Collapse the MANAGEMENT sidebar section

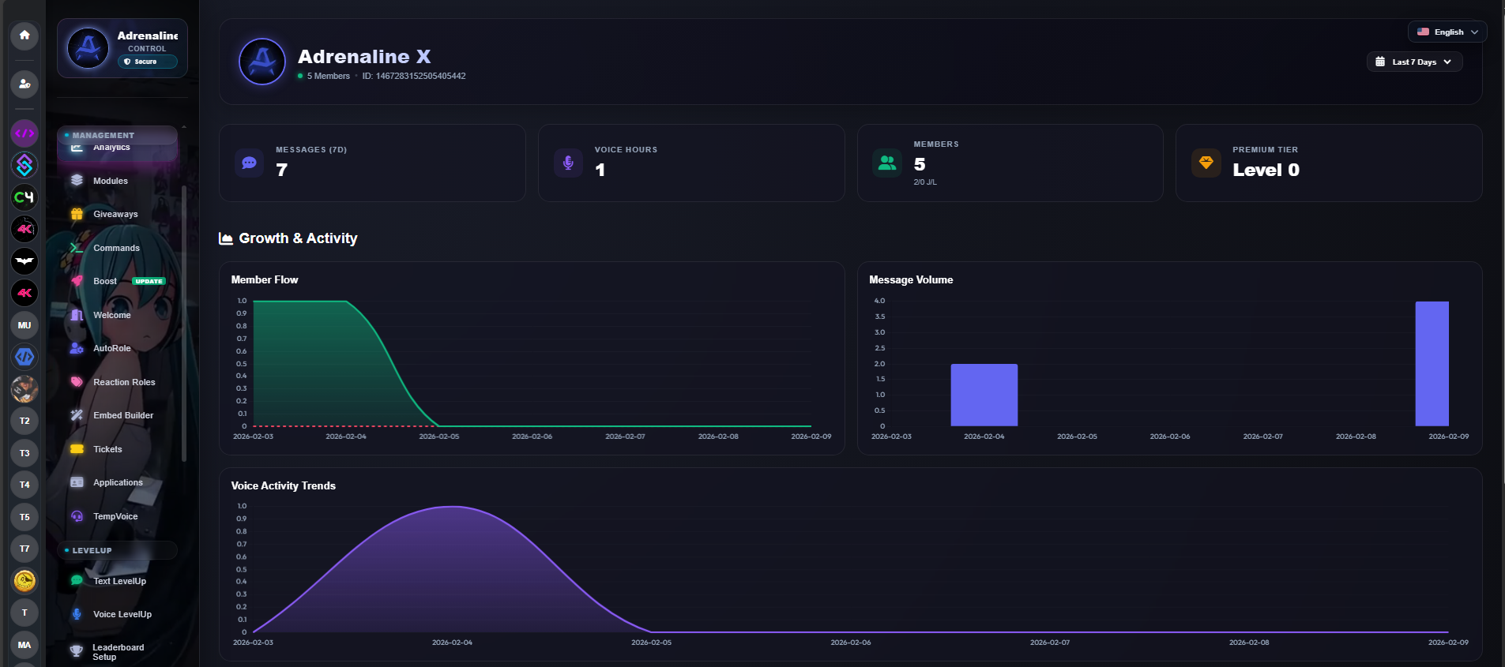tap(117, 135)
